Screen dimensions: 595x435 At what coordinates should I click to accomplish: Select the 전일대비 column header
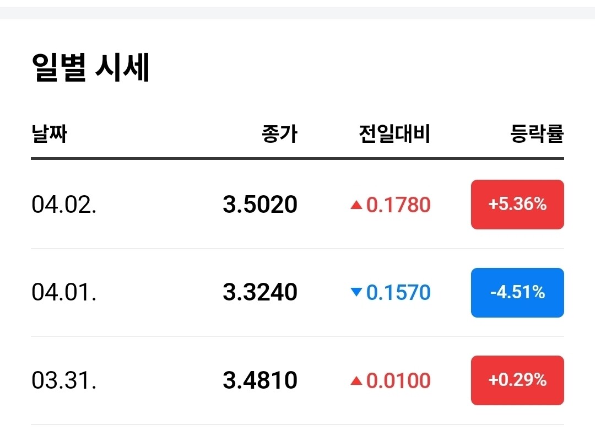click(394, 134)
